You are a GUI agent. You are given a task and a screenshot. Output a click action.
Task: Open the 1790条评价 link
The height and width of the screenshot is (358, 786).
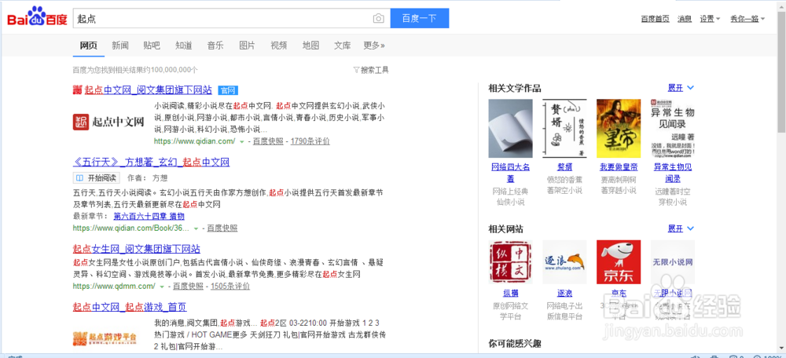pos(310,141)
